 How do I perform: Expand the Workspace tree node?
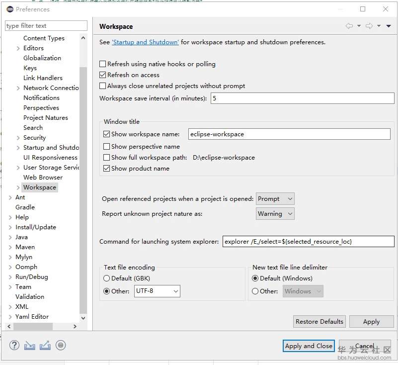(x=18, y=187)
